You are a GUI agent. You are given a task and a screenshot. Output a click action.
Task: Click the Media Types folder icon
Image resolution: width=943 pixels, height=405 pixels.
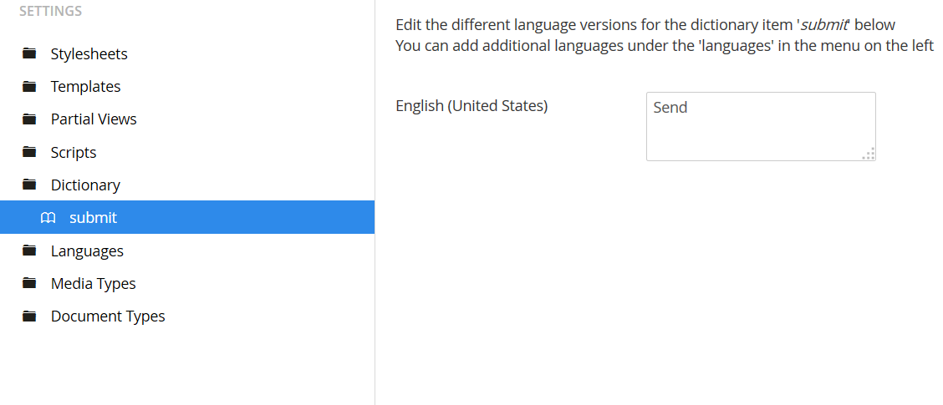click(x=29, y=283)
